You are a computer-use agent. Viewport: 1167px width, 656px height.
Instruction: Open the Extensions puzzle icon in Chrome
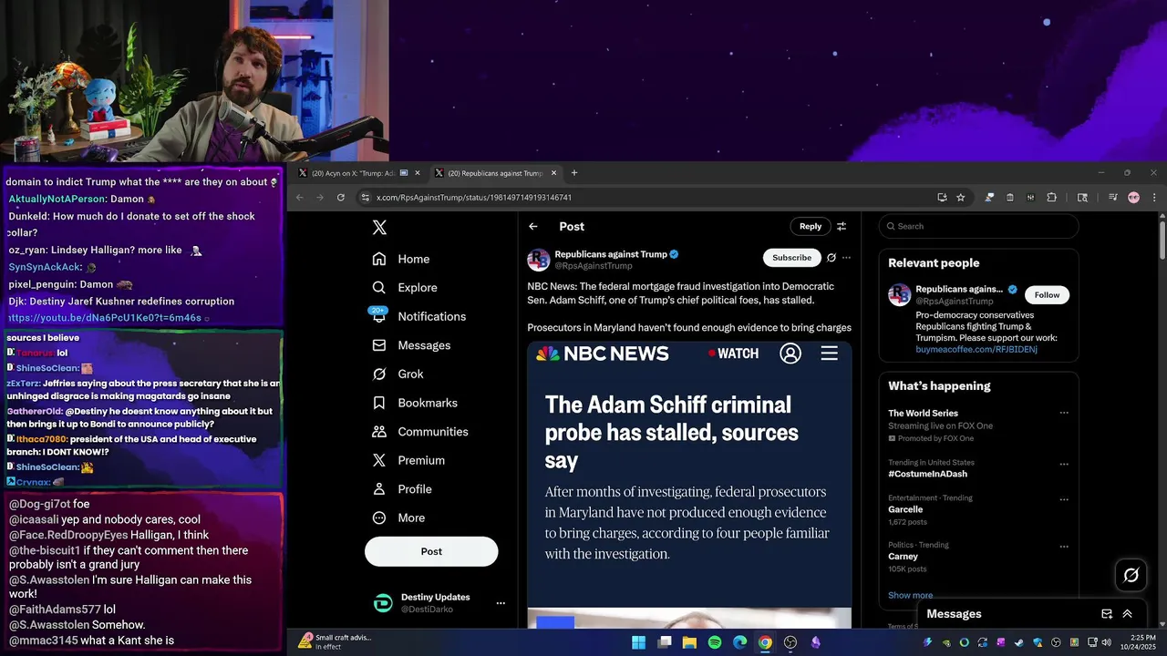(1051, 198)
